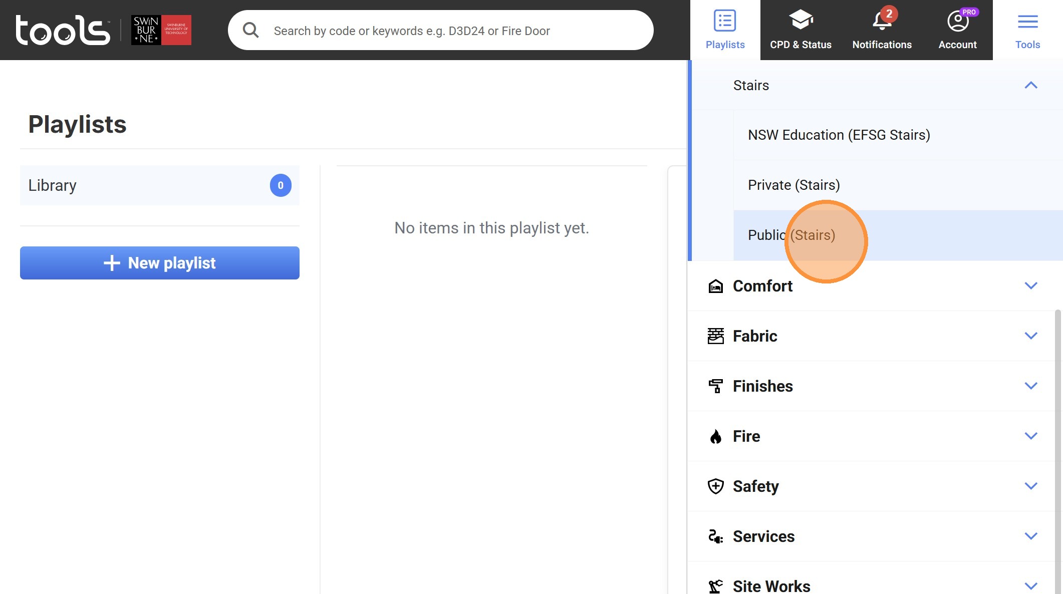
Task: Collapse the Stairs section chevron
Action: click(x=1030, y=85)
